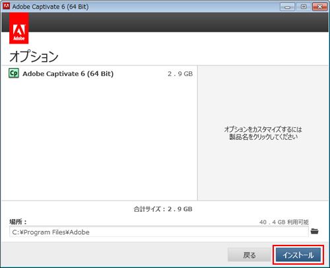Click the オプション heading
Screen dimensions: 330x268
[x=34, y=56]
